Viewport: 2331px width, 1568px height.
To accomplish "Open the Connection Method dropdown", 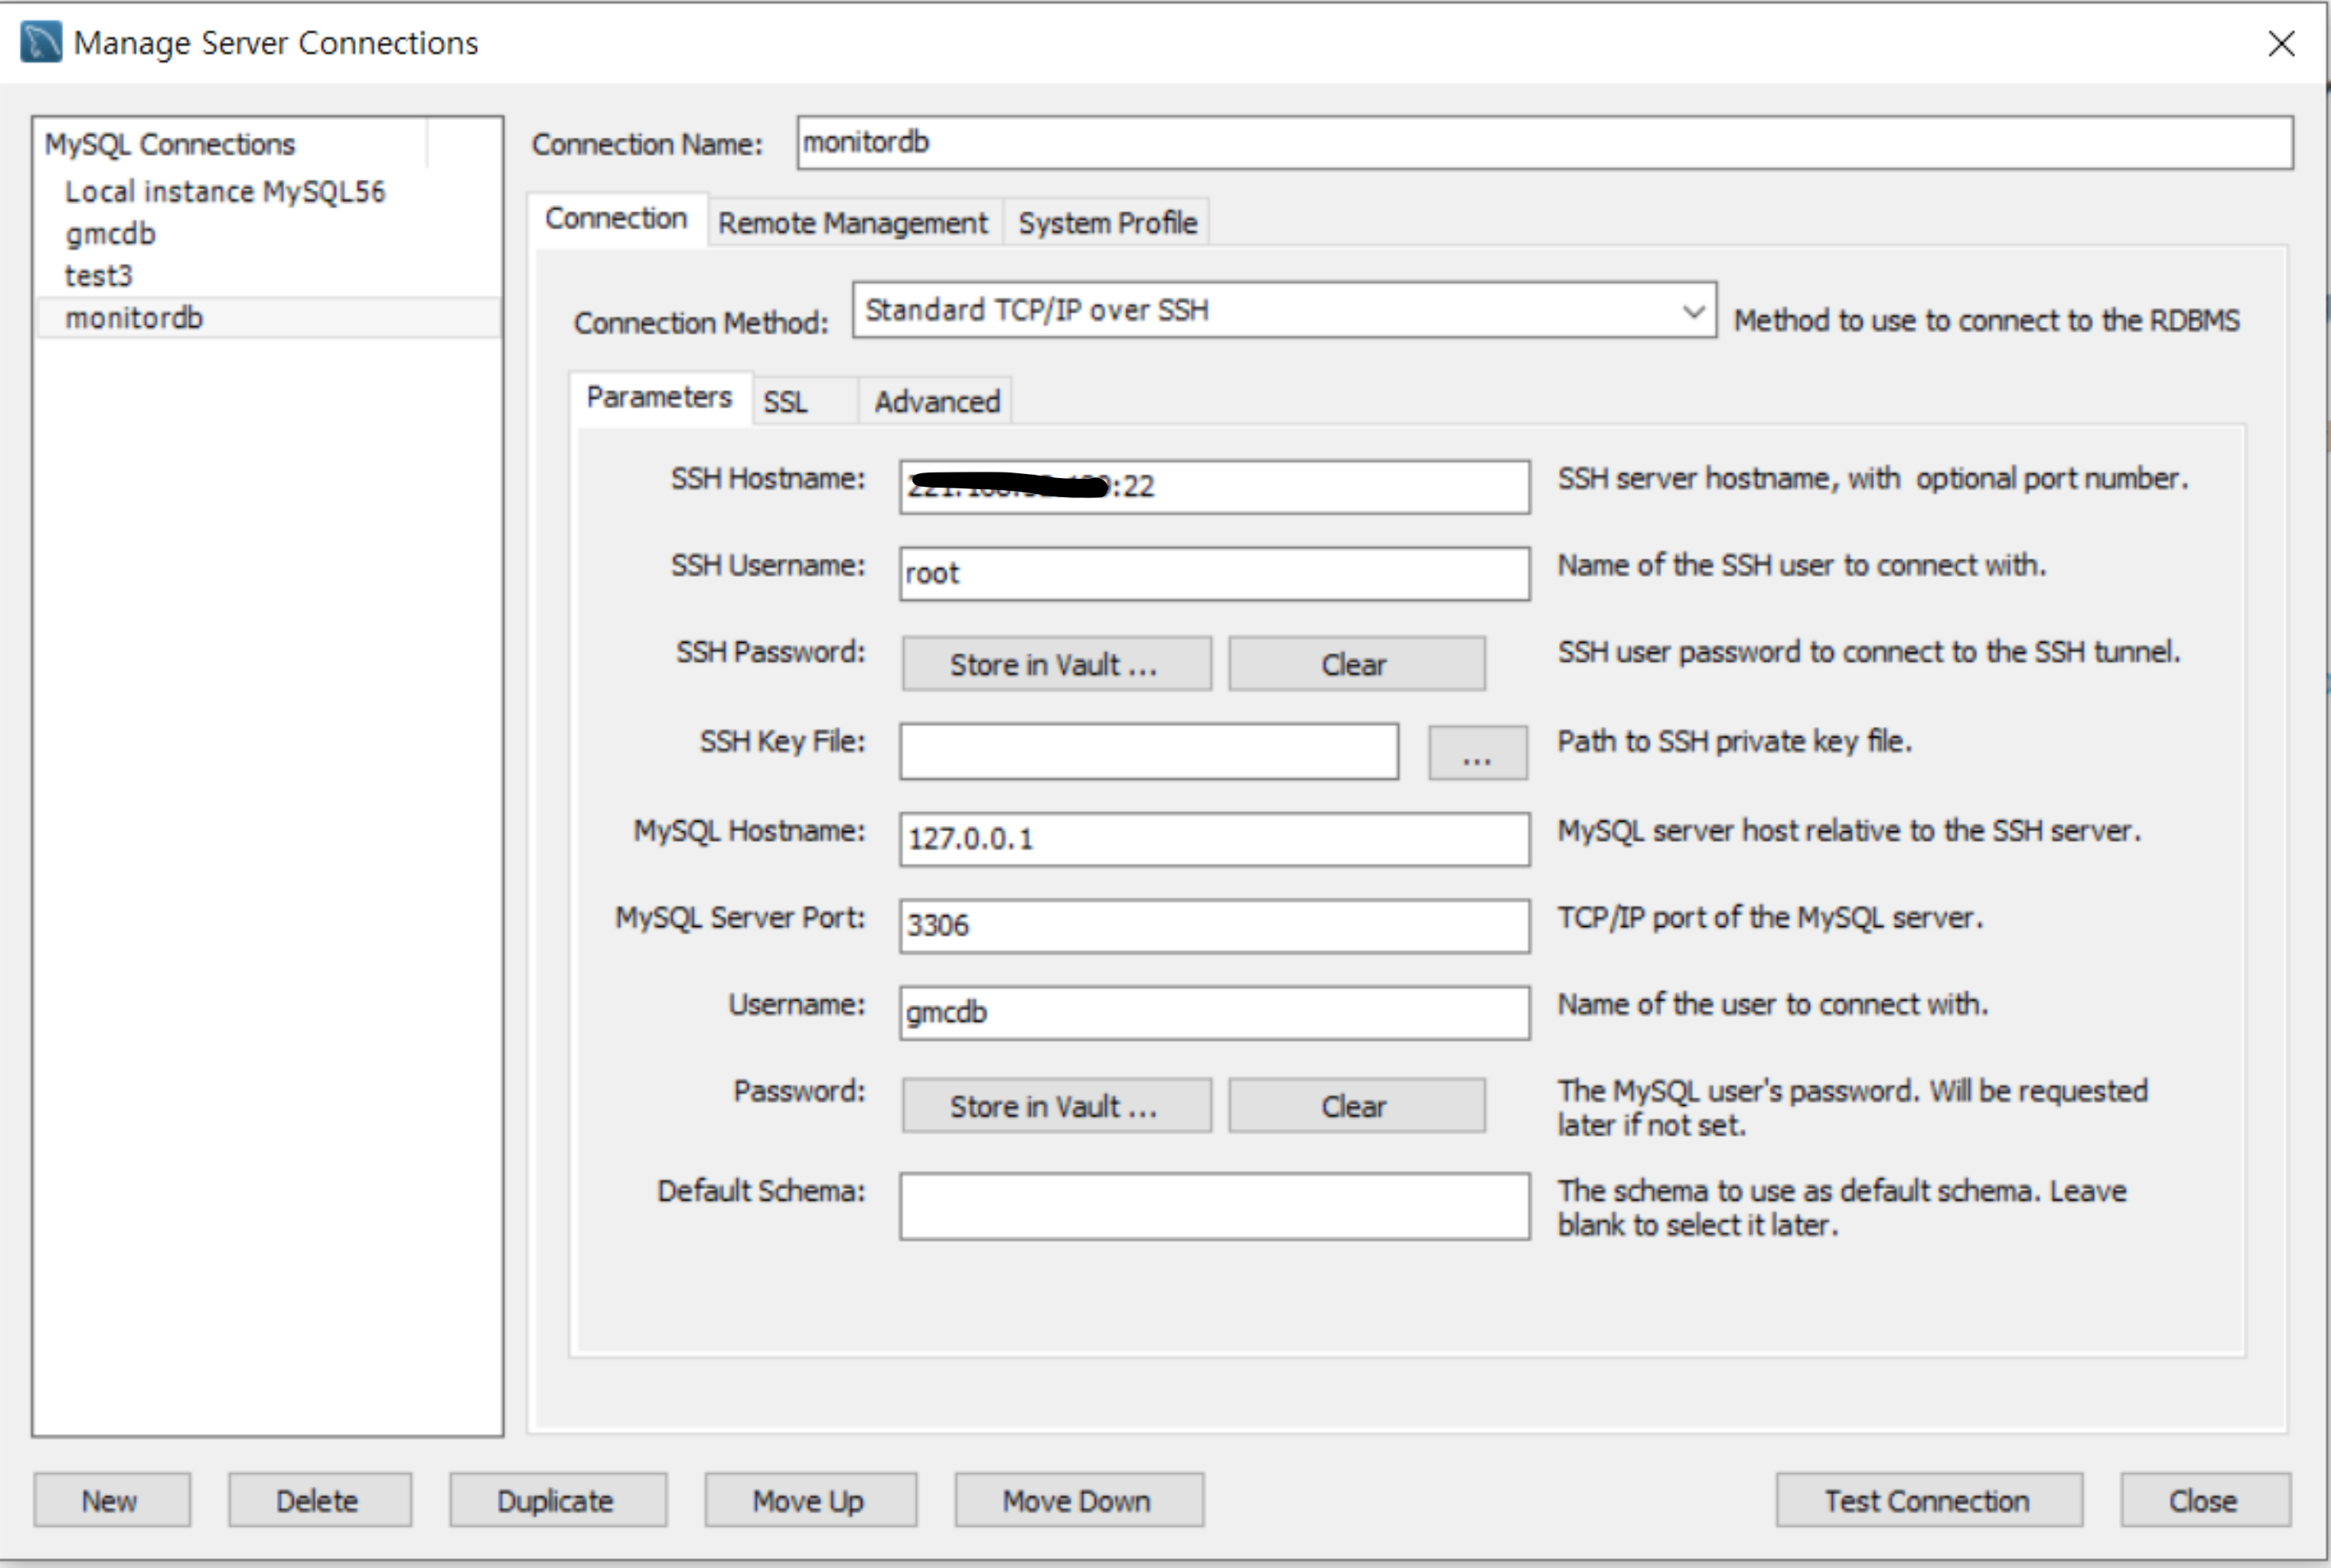I will [1284, 310].
